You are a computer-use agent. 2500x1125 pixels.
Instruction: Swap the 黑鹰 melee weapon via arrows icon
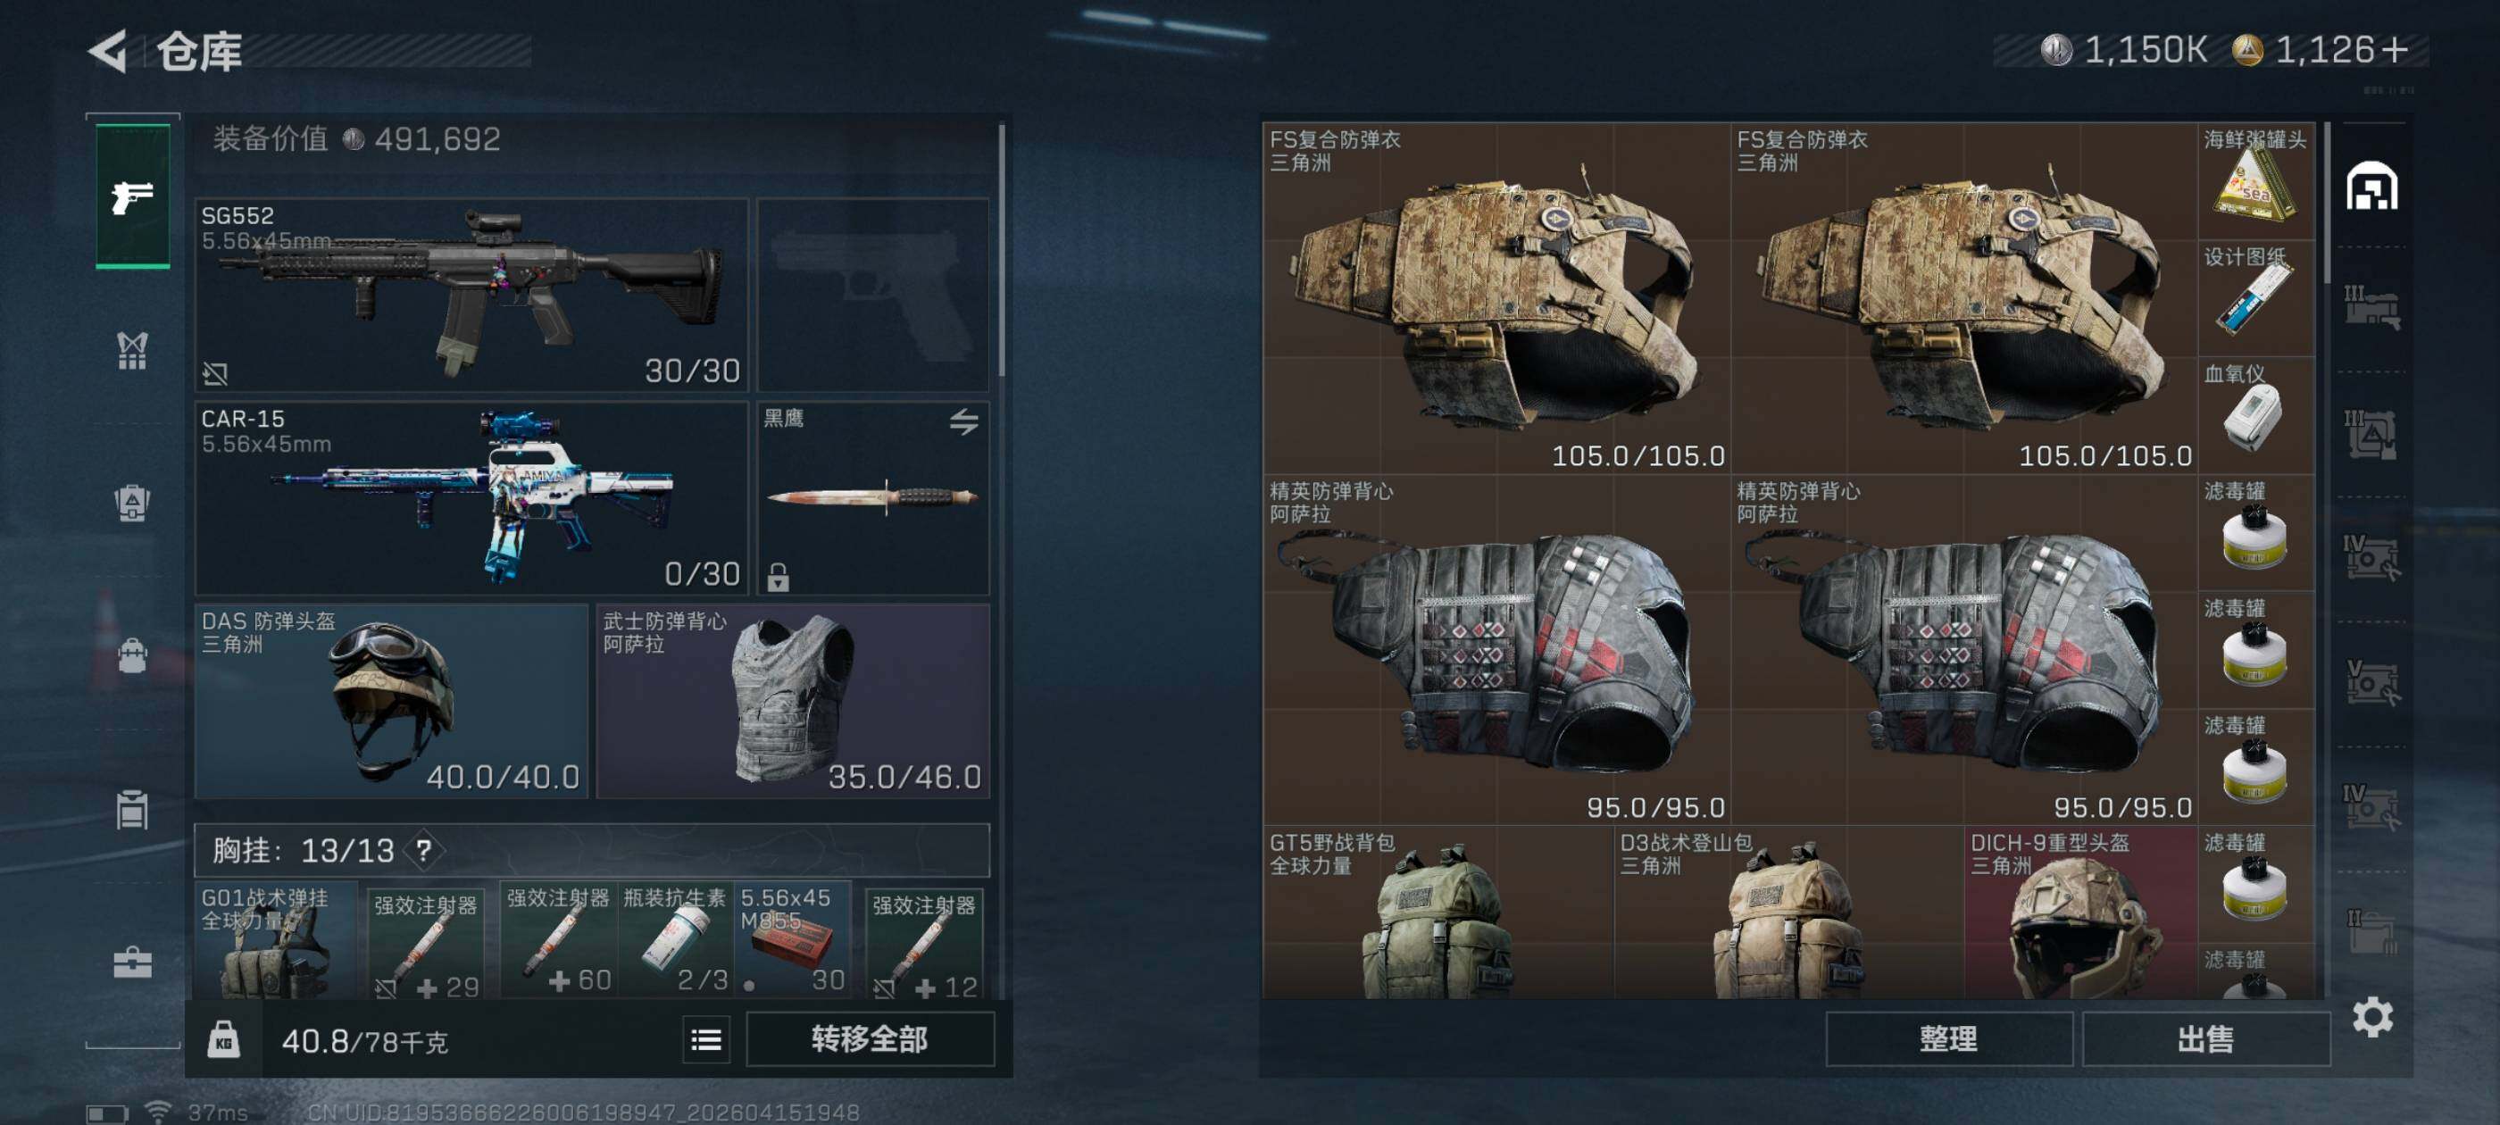[963, 421]
